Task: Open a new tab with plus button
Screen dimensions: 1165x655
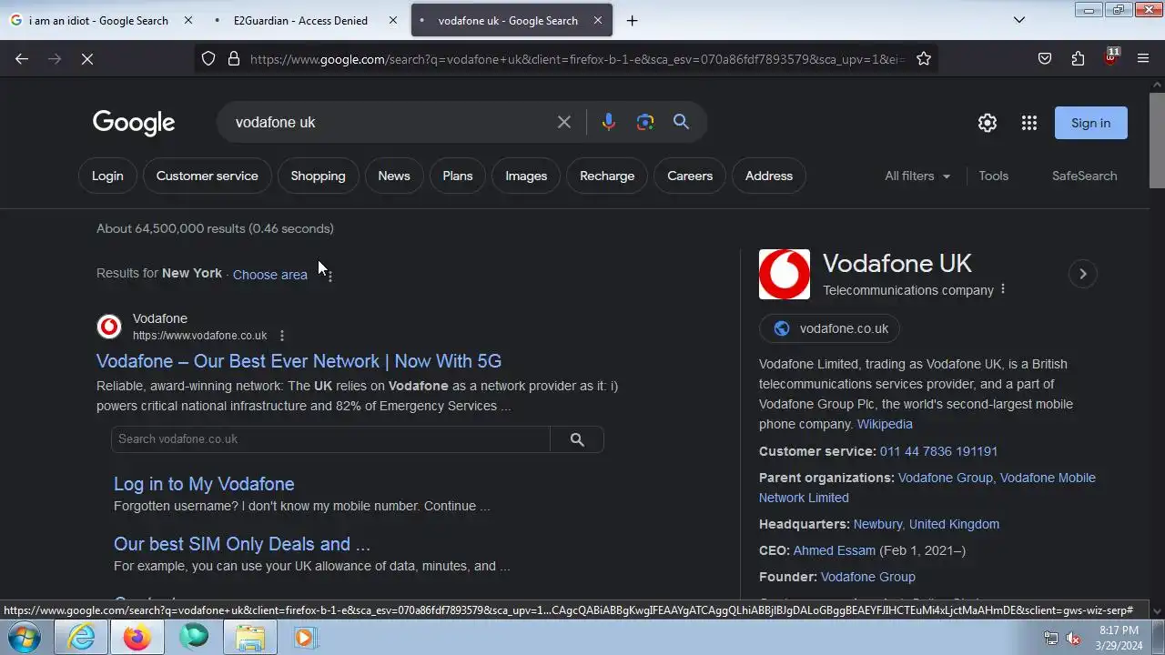Action: tap(632, 20)
